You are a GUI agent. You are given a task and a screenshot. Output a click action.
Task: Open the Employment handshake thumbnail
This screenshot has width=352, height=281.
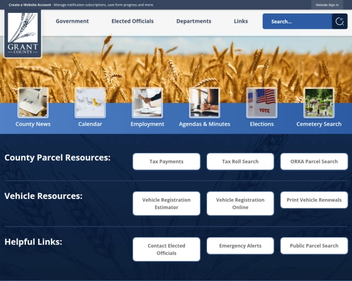147,102
